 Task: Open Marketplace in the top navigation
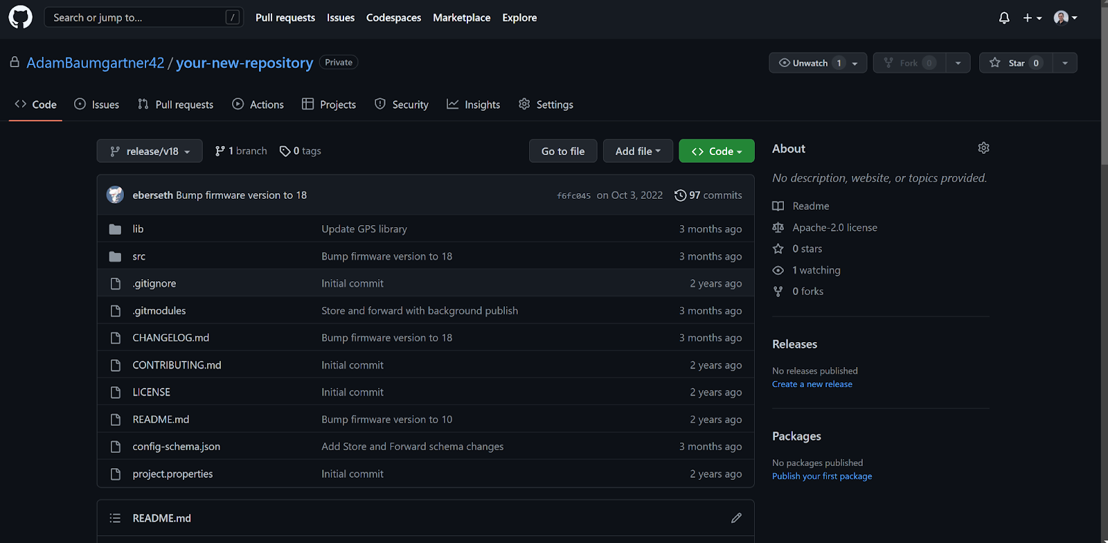(x=461, y=18)
